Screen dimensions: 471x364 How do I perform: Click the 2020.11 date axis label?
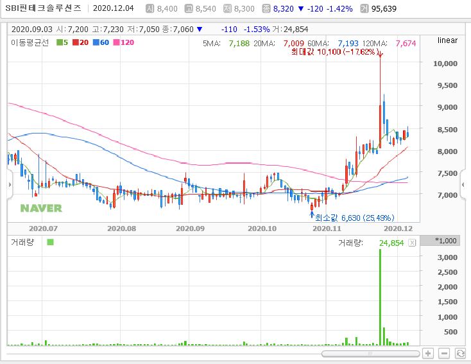[x=327, y=229]
